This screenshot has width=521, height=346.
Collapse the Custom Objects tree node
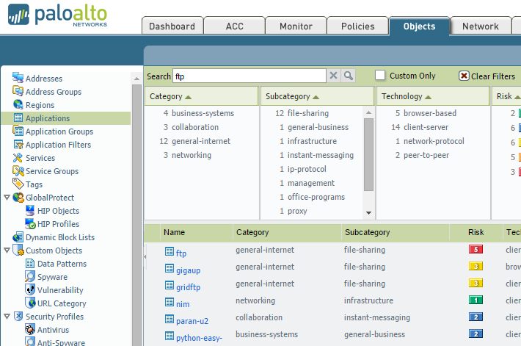(x=7, y=251)
